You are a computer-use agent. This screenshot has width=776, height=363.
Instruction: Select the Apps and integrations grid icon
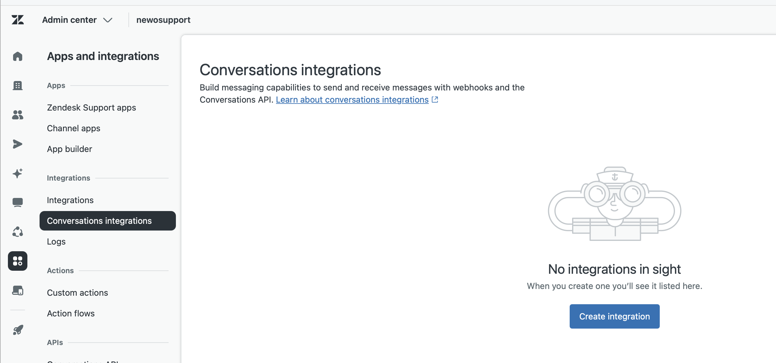tap(18, 261)
